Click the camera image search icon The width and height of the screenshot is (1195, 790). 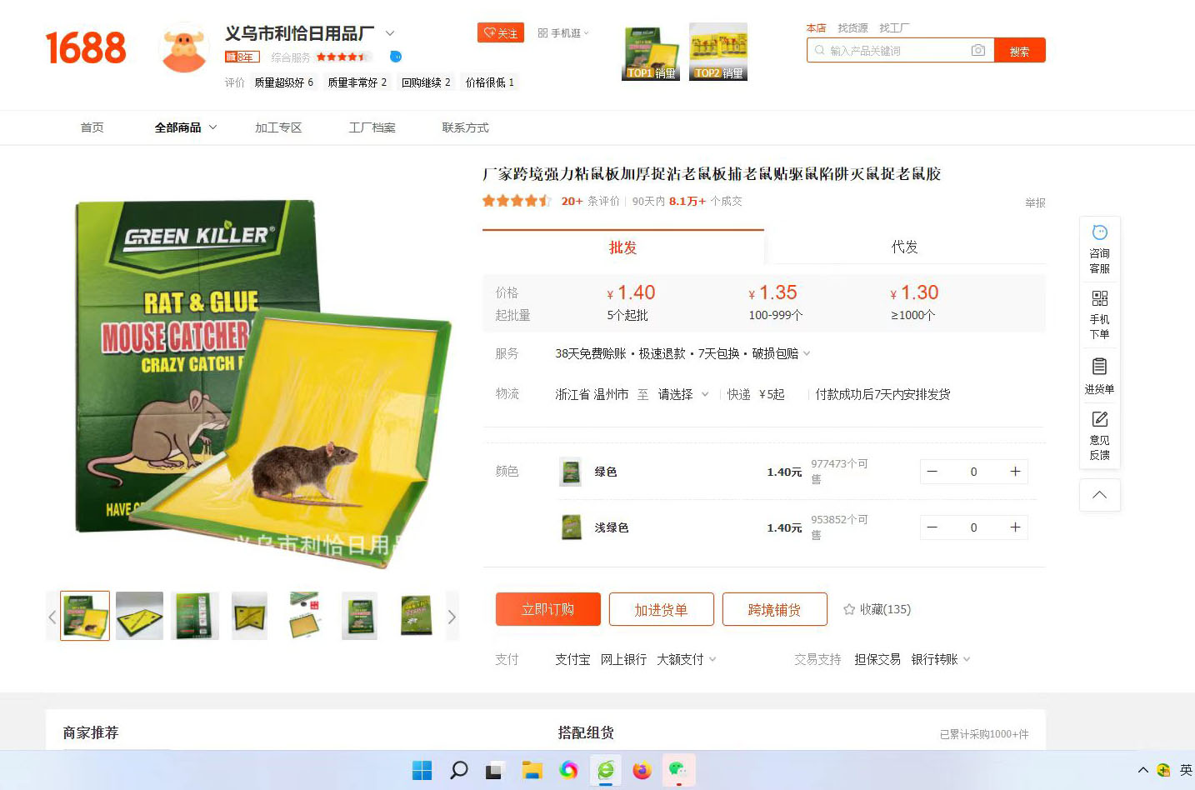pyautogui.click(x=978, y=51)
